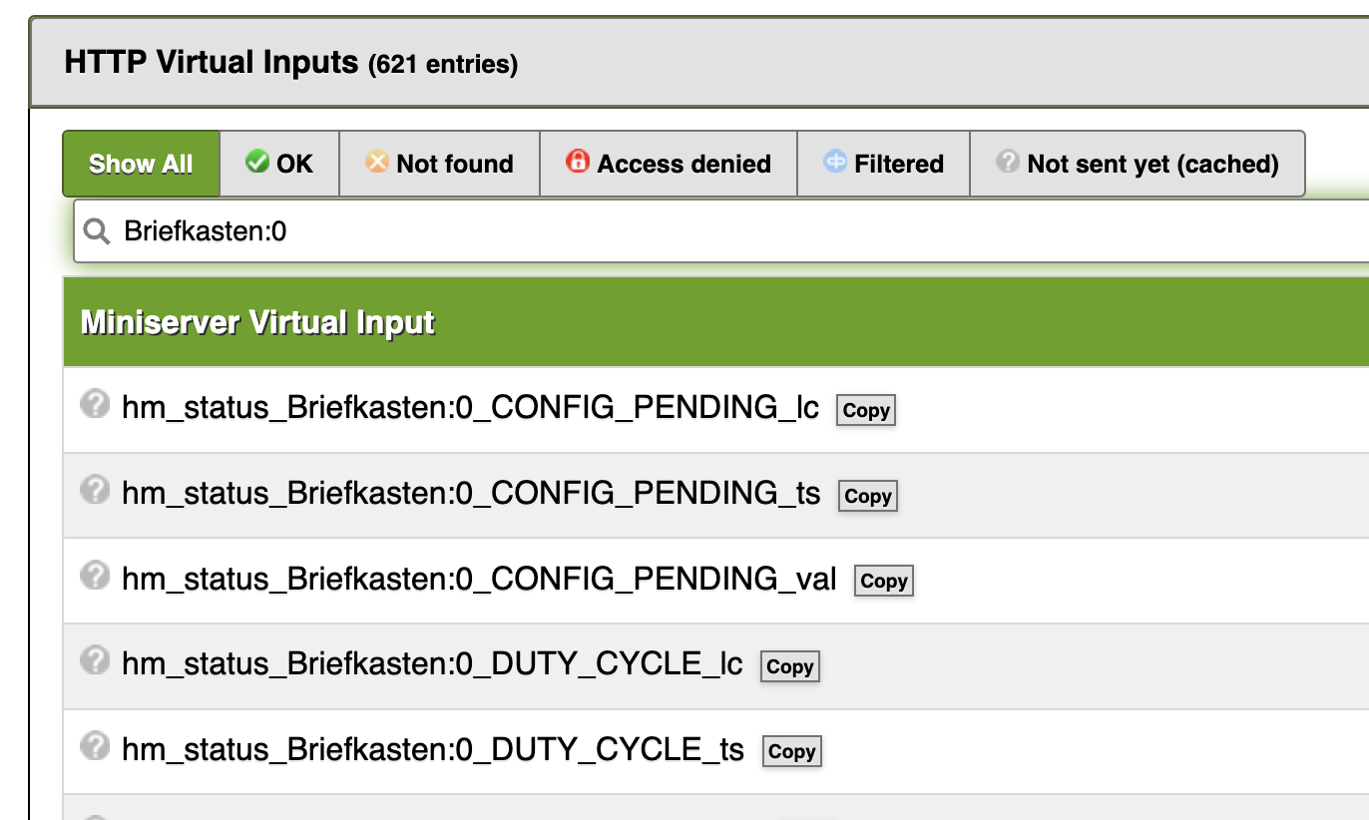The image size is (1369, 820).
Task: Copy the CONFIG_PENDING_lc input name
Action: point(866,410)
